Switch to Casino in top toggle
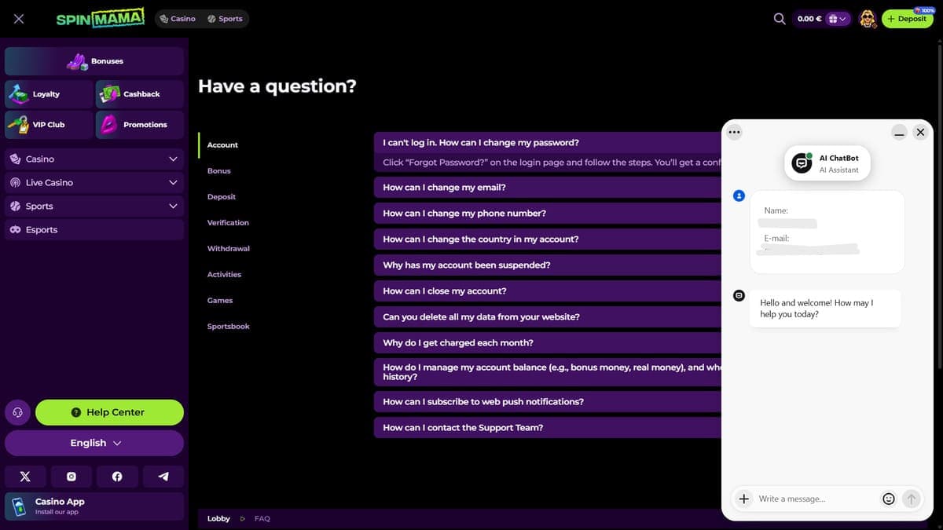943x530 pixels. (x=178, y=19)
